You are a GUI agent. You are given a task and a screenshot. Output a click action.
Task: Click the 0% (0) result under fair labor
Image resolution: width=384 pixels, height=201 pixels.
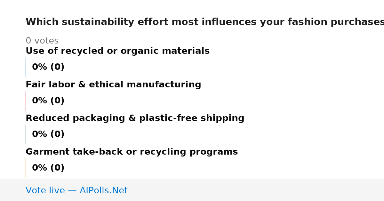48,101
